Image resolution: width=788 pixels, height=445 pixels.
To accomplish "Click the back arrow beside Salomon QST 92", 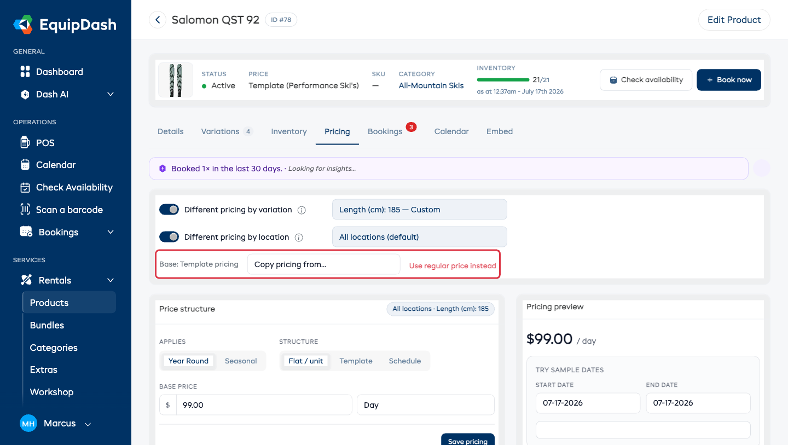I will (158, 20).
